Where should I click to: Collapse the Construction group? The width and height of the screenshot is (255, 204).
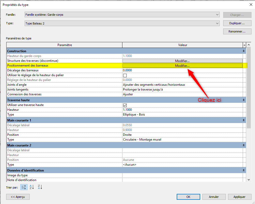[244, 51]
